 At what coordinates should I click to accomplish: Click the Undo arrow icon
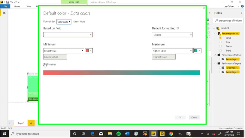pyautogui.click(x=12, y=2)
